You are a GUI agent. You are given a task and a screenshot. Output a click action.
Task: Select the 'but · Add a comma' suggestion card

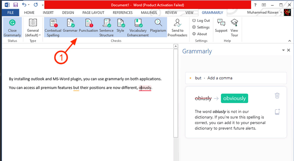pyautogui.click(x=236, y=78)
